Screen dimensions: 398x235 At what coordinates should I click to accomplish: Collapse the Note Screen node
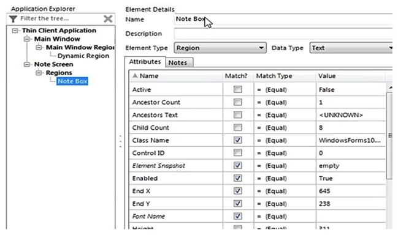click(x=26, y=64)
